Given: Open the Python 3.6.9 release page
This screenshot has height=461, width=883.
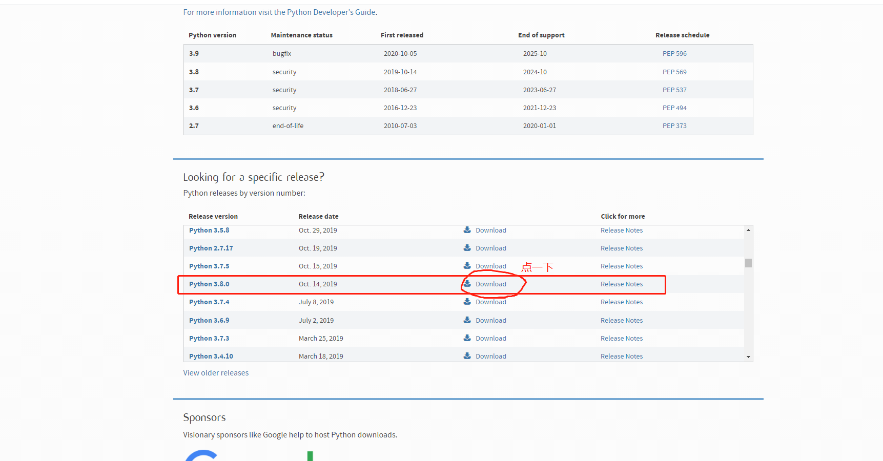Looking at the screenshot, I should (209, 320).
